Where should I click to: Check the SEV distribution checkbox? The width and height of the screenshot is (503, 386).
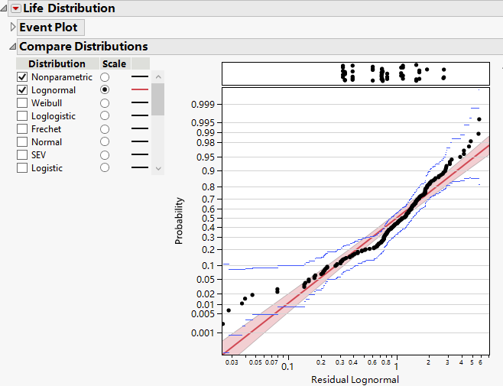[22, 155]
